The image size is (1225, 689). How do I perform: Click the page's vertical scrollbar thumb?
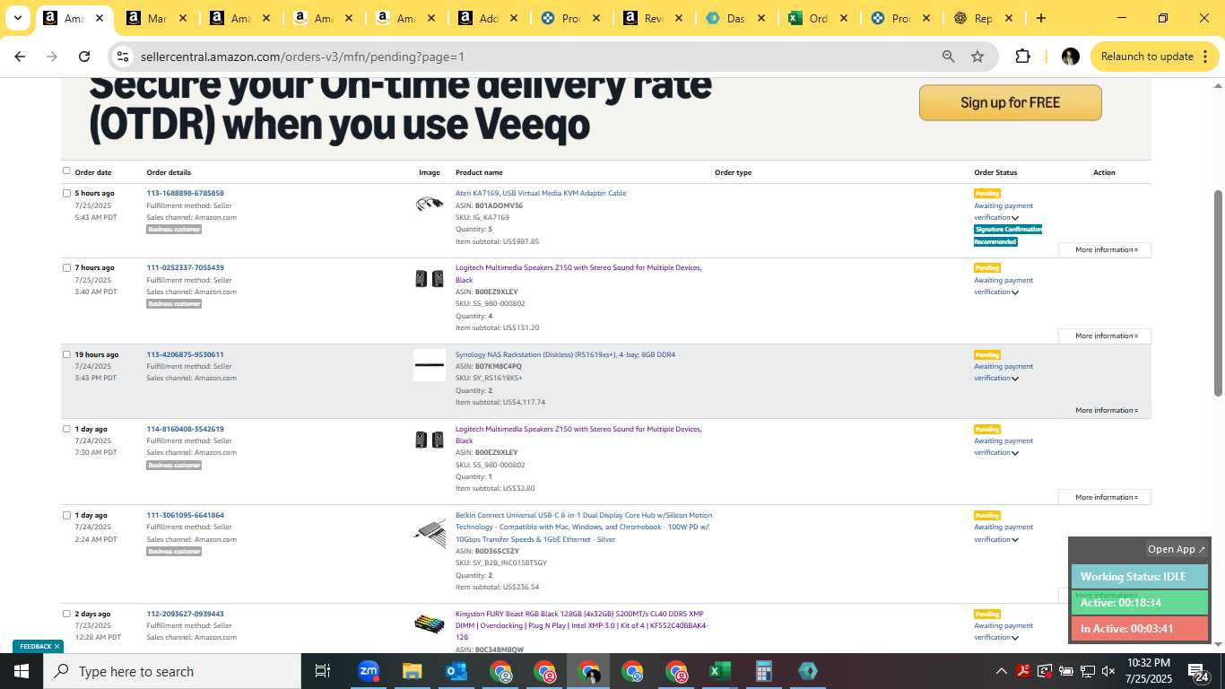(x=1218, y=292)
